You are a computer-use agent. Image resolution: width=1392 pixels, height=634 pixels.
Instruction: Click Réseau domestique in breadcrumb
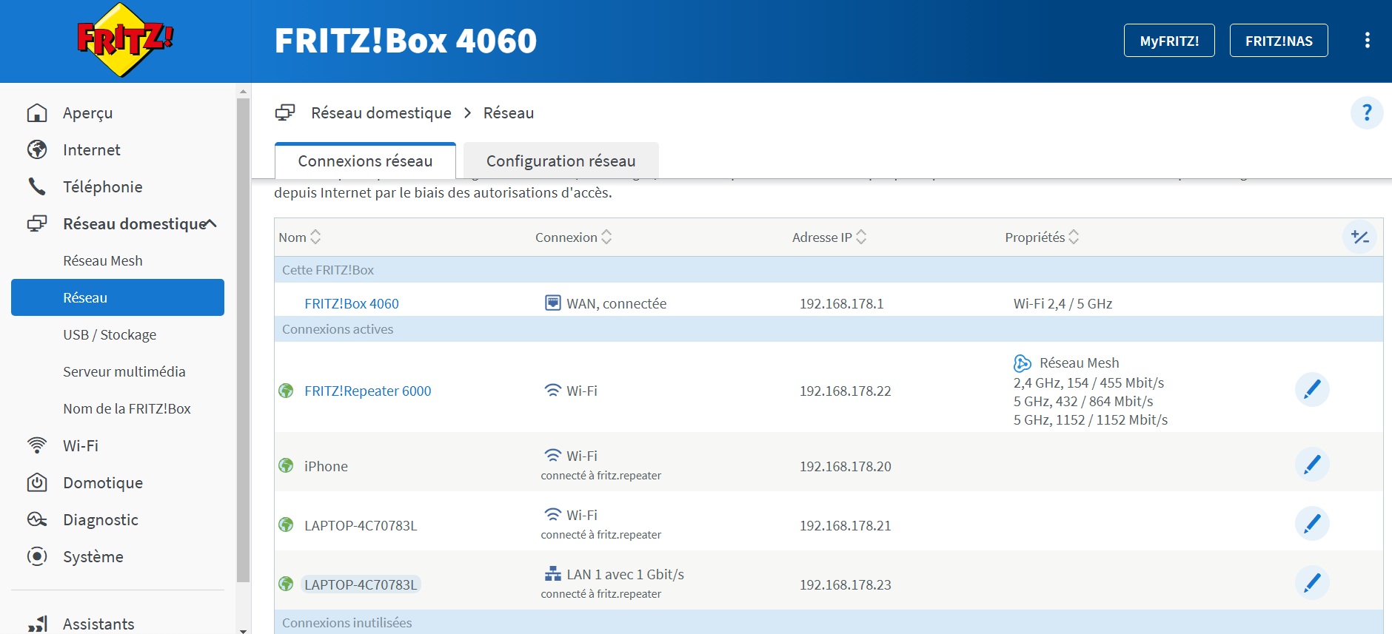(x=381, y=112)
